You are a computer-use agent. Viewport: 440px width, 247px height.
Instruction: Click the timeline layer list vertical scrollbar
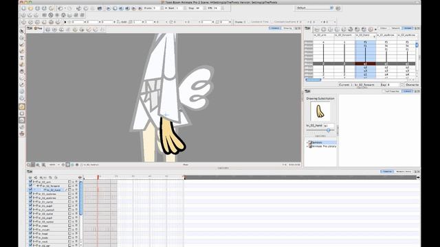point(81,198)
